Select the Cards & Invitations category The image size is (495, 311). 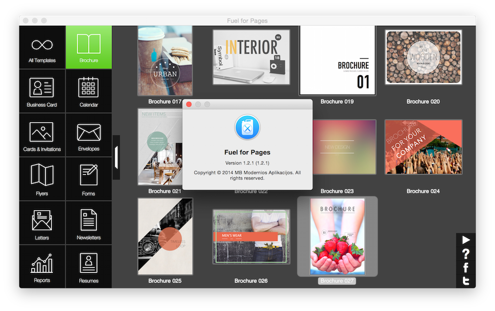point(42,135)
